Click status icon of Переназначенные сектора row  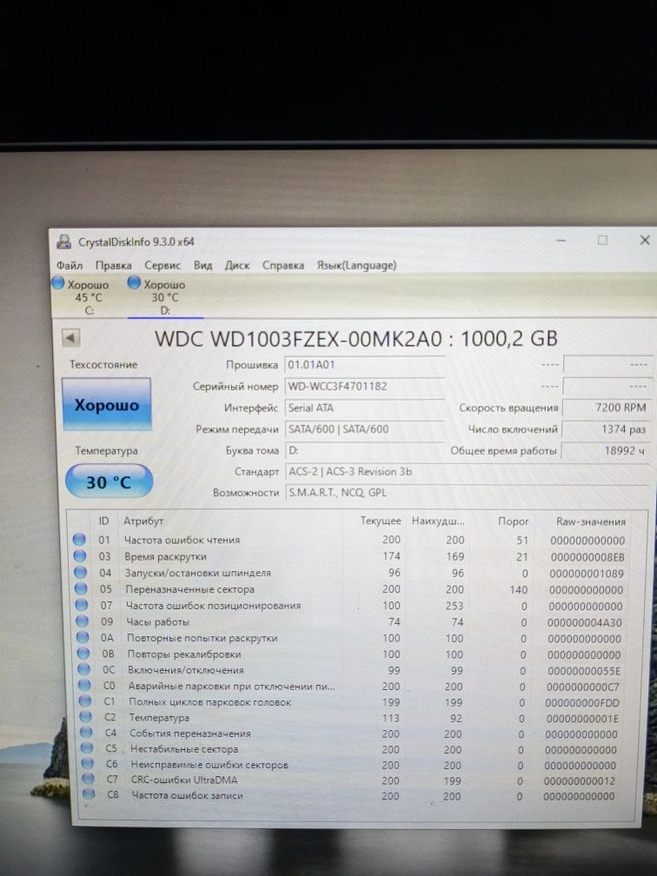[x=81, y=588]
